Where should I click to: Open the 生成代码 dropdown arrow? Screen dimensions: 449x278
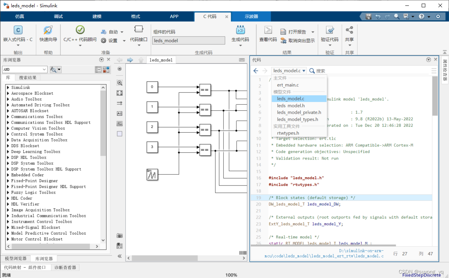coord(240,46)
